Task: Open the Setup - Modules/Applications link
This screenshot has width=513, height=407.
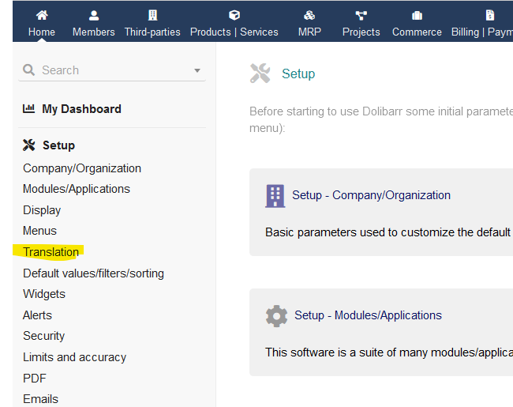Action: click(368, 315)
